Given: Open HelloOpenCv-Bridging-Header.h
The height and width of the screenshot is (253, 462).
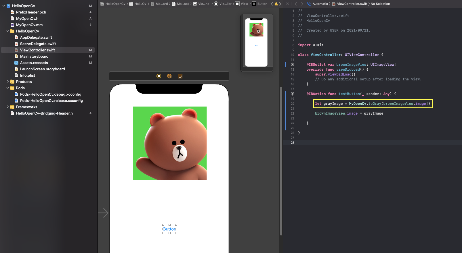Looking at the screenshot, I should coord(44,113).
